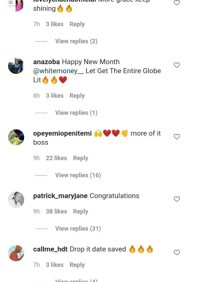The height and width of the screenshot is (282, 201).
Task: View who gave 38 likes on patrick_maryjane's comment
Action: pyautogui.click(x=56, y=211)
